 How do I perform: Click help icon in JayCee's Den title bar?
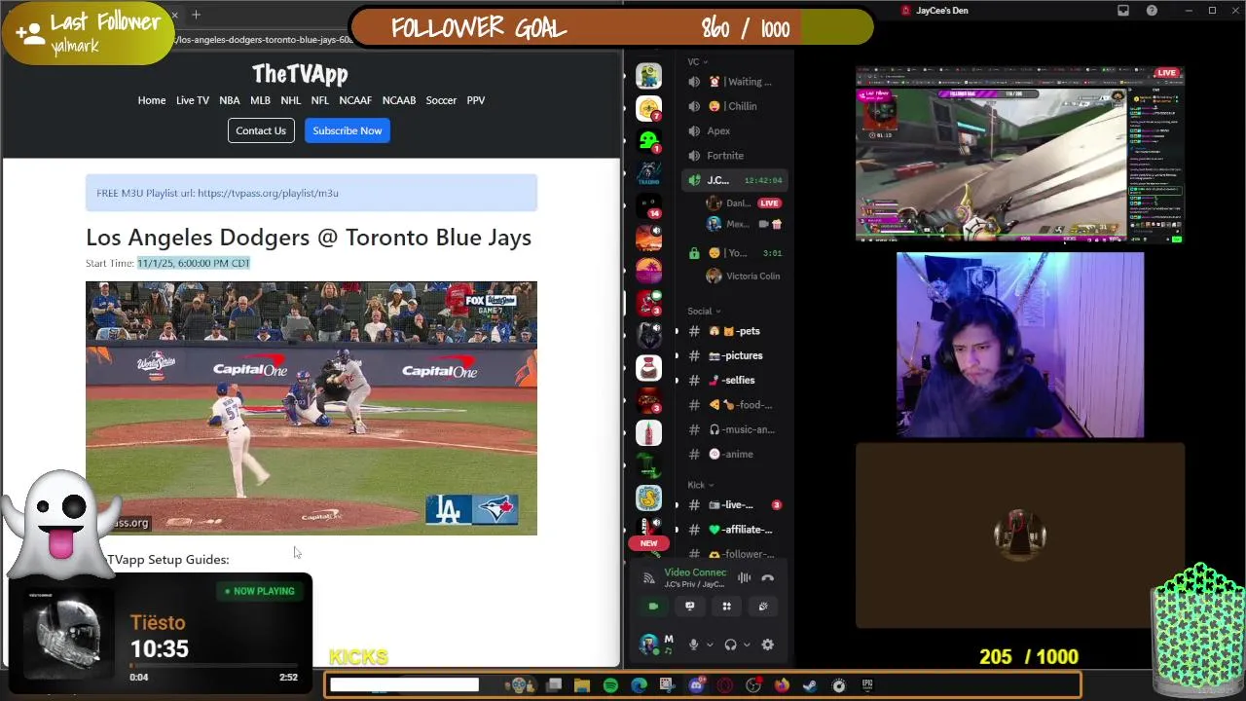1152,11
